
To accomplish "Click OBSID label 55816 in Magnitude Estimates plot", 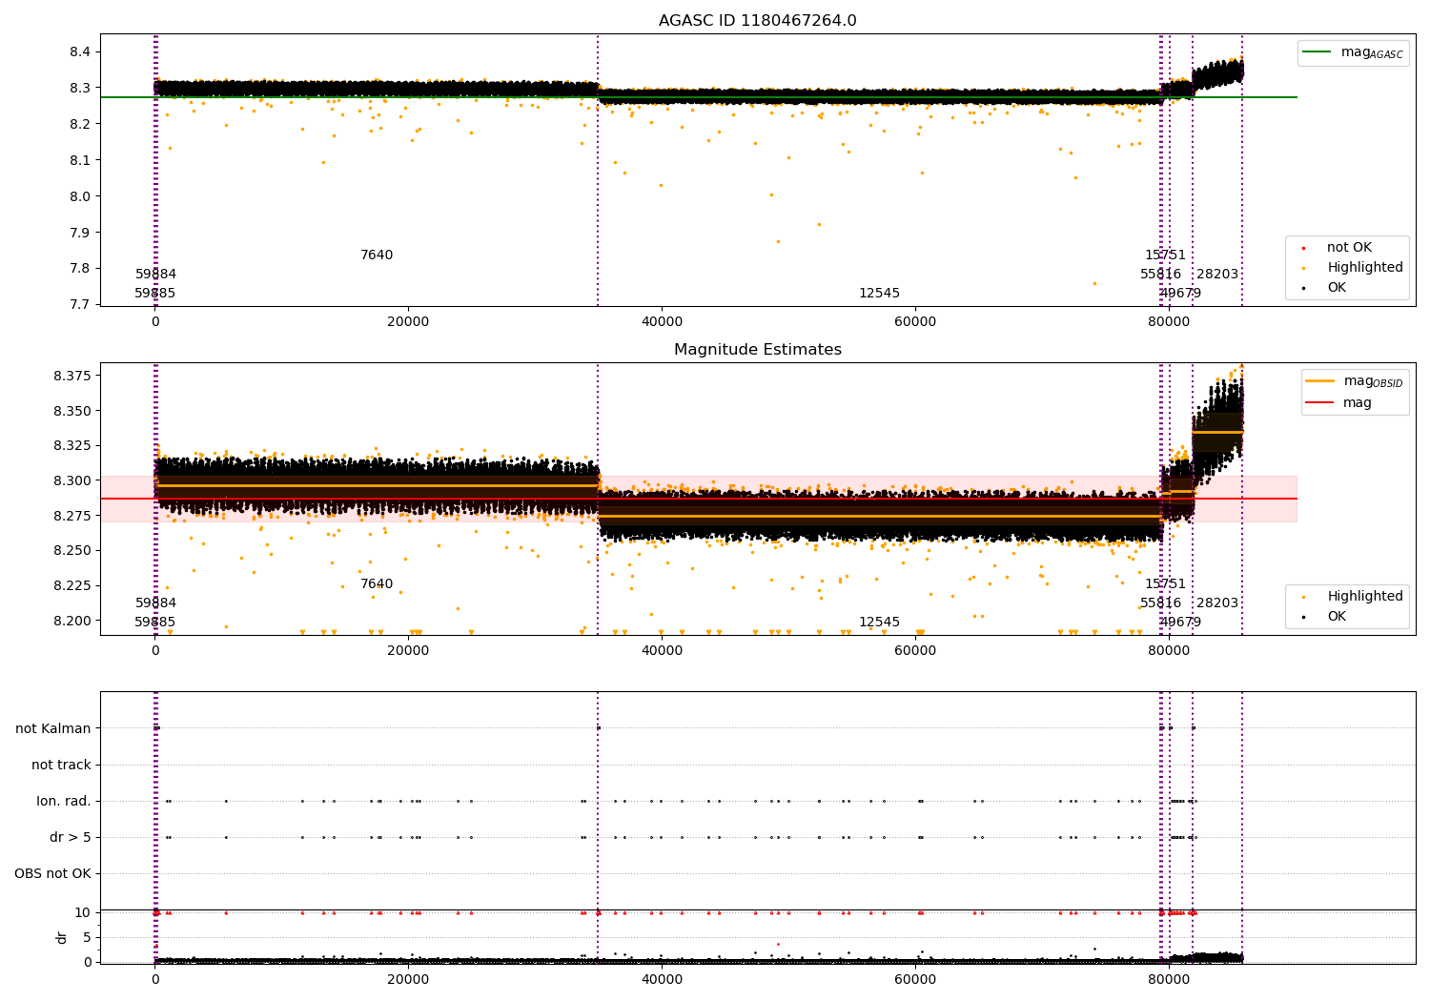I will [x=1160, y=603].
